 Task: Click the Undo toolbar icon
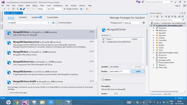pyautogui.click(x=28, y=9)
